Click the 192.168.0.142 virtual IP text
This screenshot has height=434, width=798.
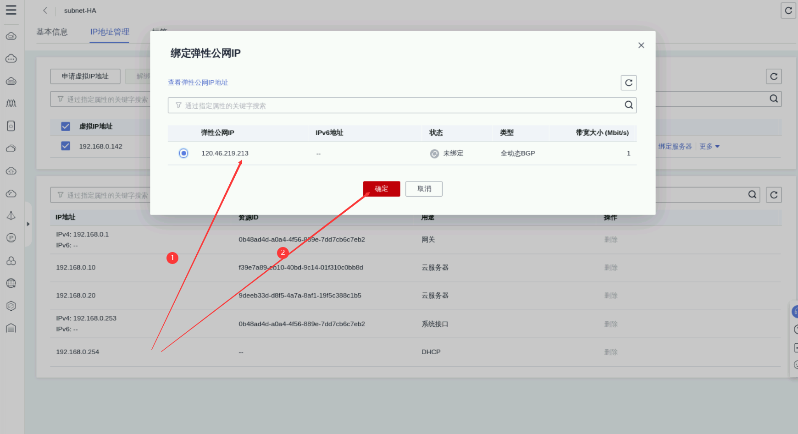(100, 147)
